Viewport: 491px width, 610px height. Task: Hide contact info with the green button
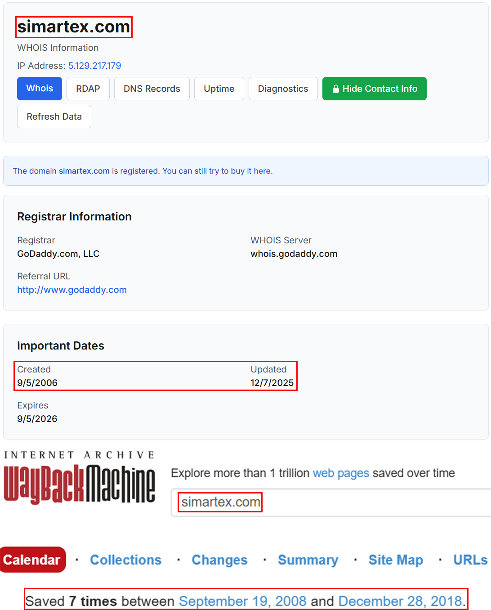point(374,89)
